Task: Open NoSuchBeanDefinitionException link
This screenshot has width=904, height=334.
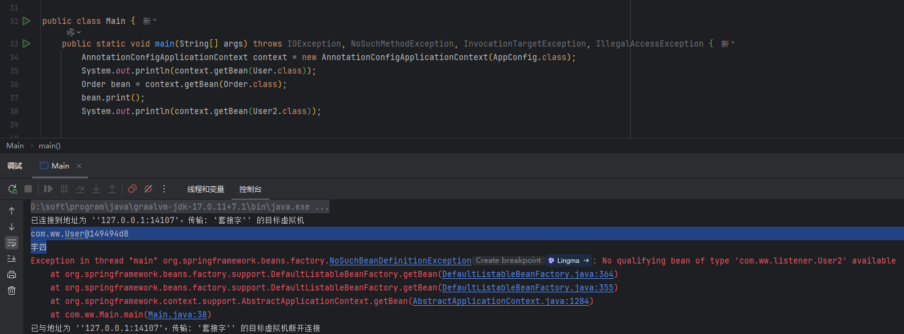Action: pyautogui.click(x=401, y=260)
